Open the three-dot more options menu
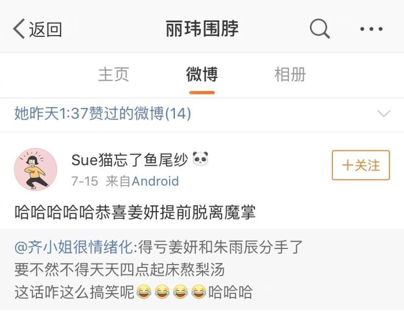This screenshot has height=316, width=404. pyautogui.click(x=371, y=29)
